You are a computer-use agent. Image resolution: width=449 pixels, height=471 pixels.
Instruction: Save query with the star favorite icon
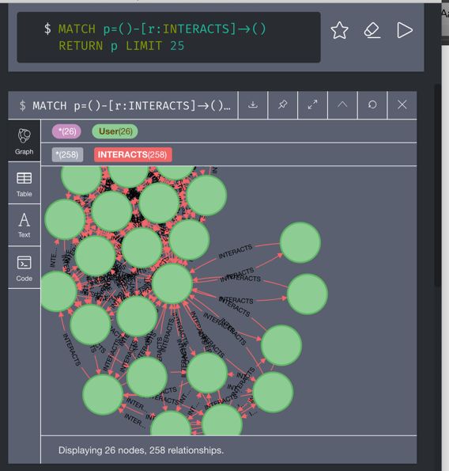(x=339, y=30)
